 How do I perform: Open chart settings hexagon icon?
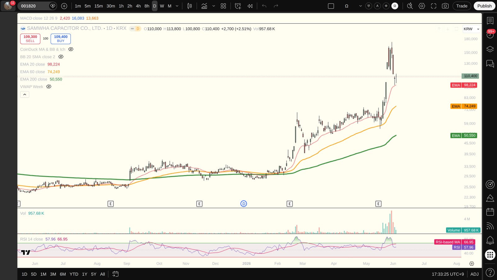[x=422, y=6]
